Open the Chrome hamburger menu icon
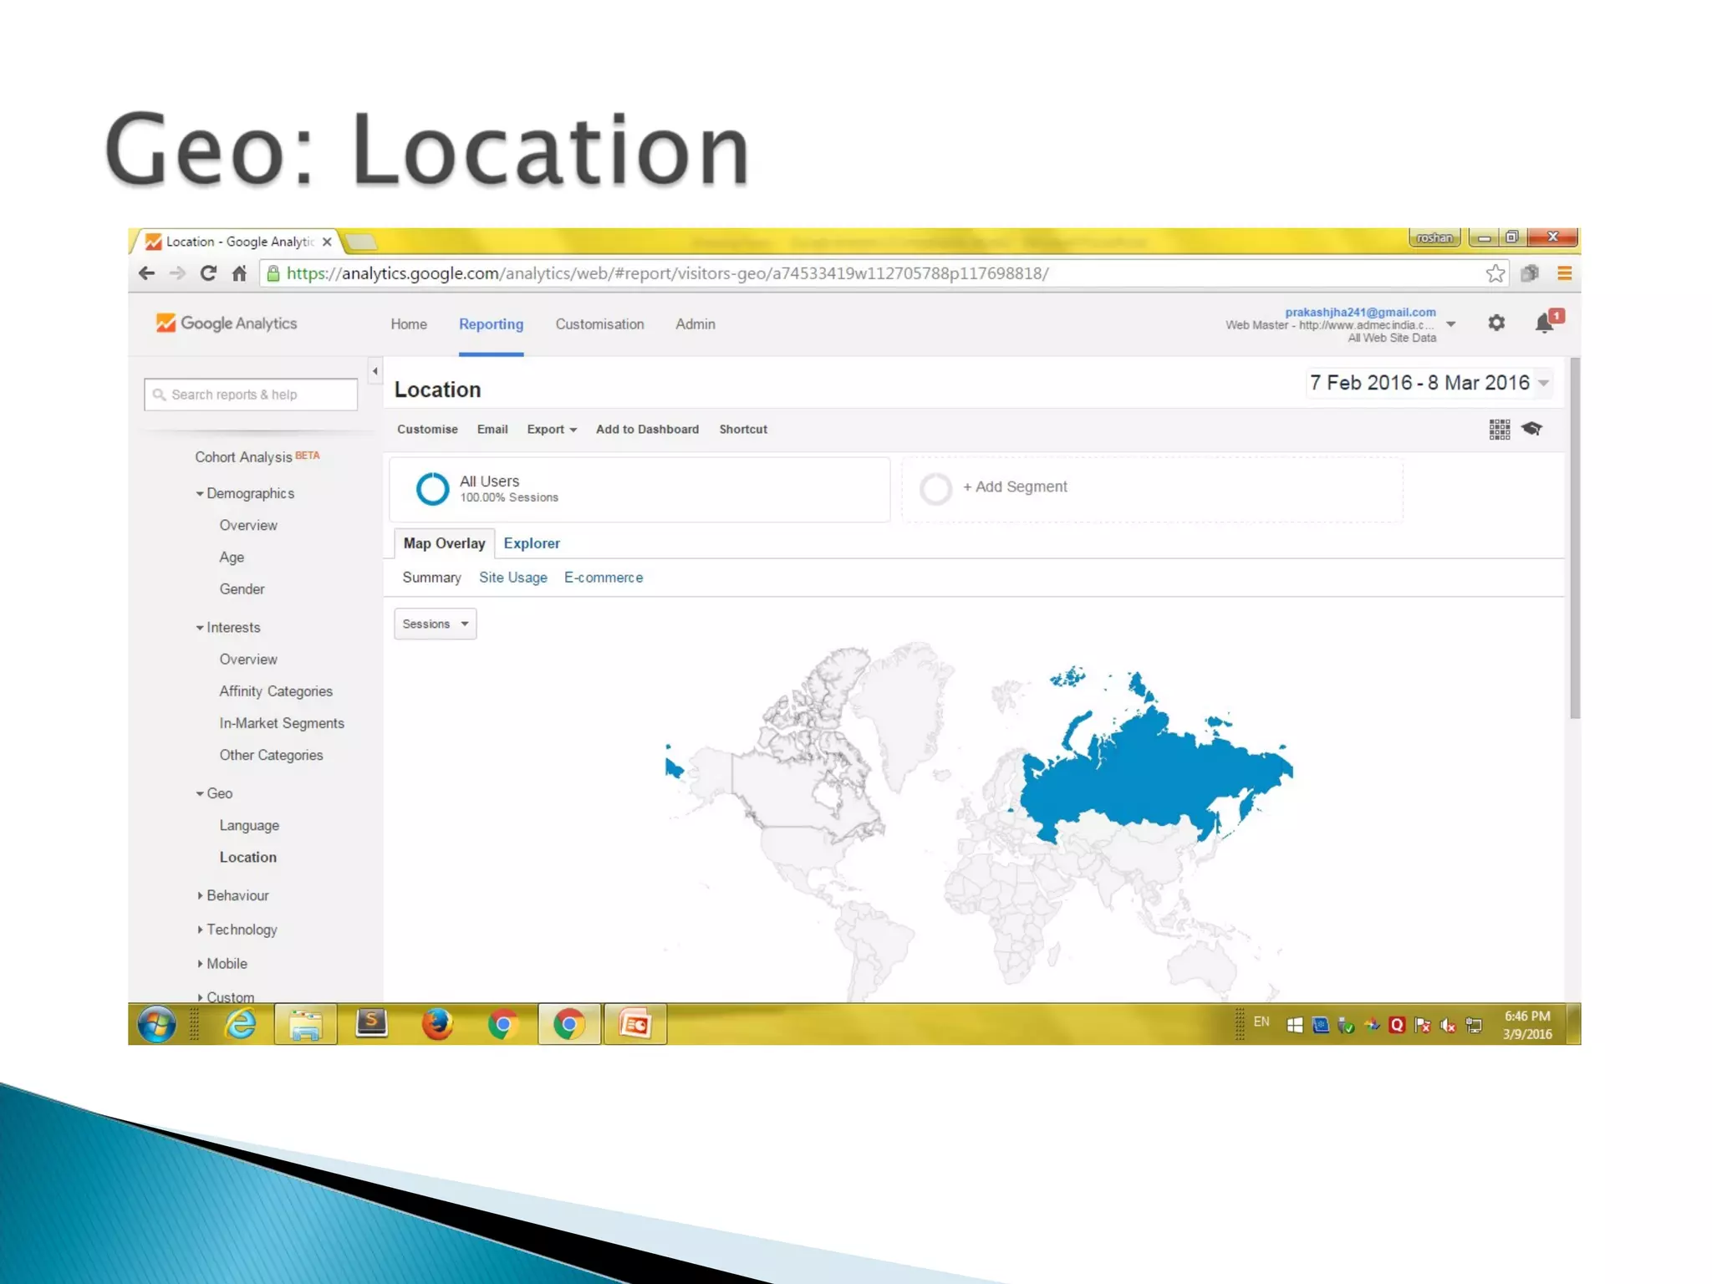The height and width of the screenshot is (1284, 1712). click(x=1564, y=273)
